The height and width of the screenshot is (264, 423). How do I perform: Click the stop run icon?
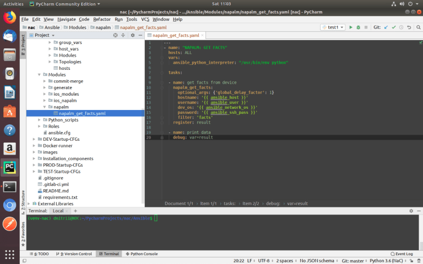366,27
